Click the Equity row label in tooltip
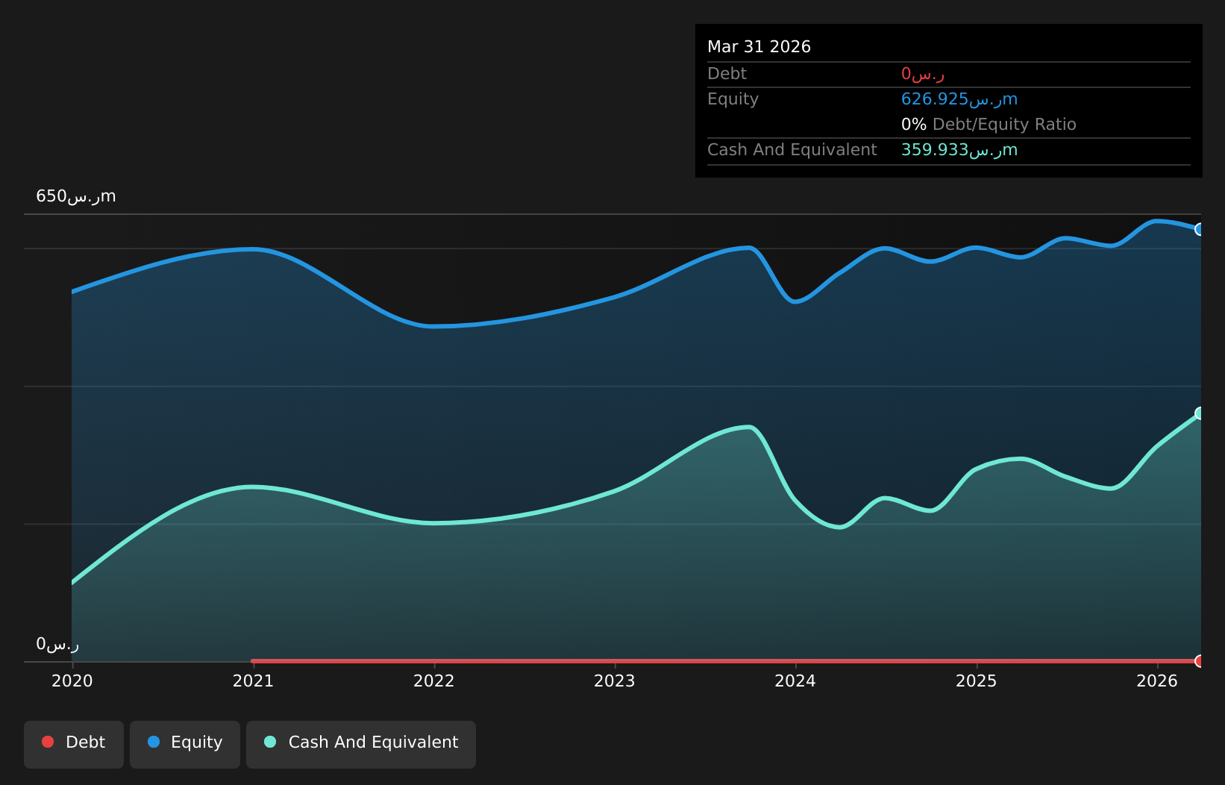Image resolution: width=1225 pixels, height=785 pixels. (733, 99)
